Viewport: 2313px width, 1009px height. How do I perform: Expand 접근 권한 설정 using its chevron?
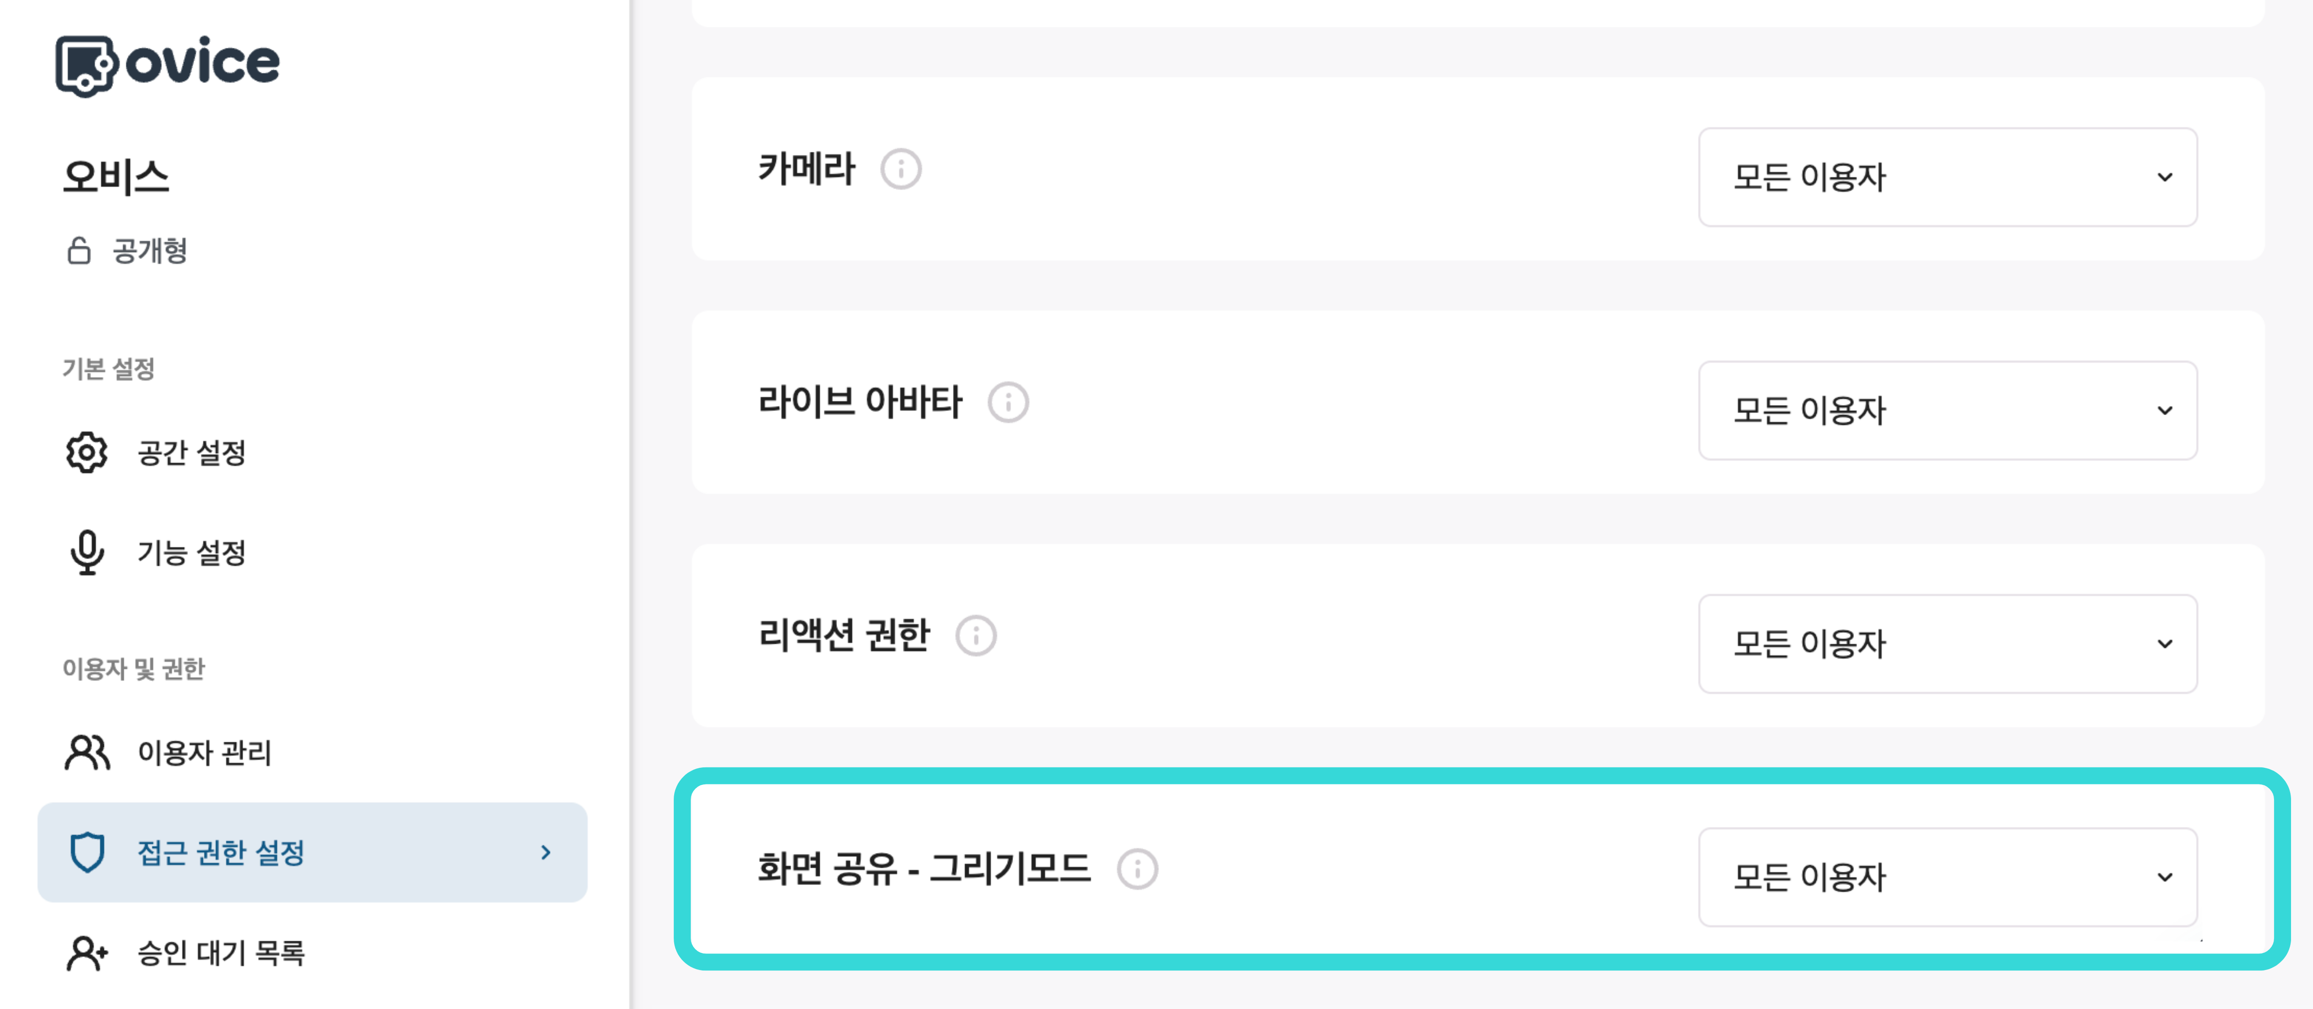(x=545, y=853)
